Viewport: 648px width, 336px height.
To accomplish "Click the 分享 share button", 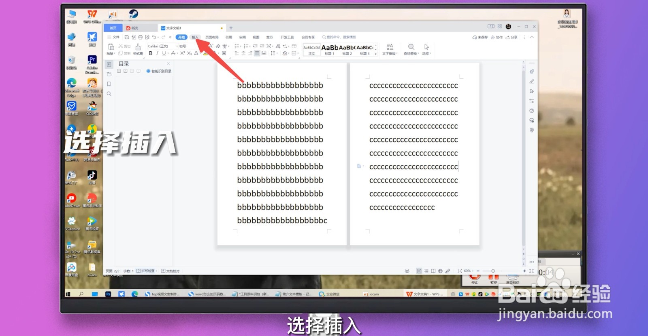I will (512, 37).
